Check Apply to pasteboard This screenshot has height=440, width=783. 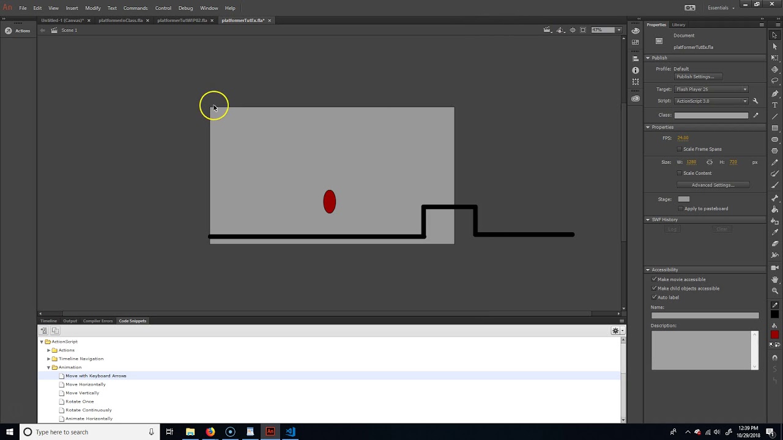point(680,208)
